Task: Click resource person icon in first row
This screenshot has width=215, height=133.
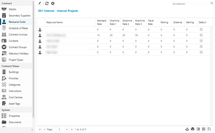Action: 40,30
